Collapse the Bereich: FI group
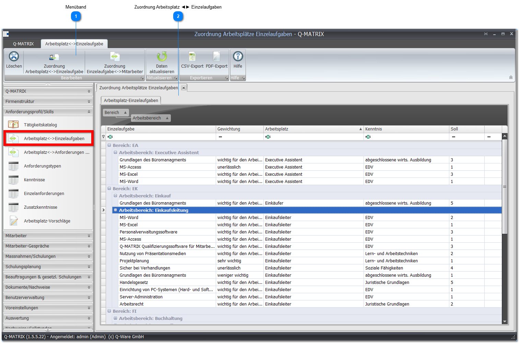Image resolution: width=520 pixels, height=344 pixels. pyautogui.click(x=109, y=311)
